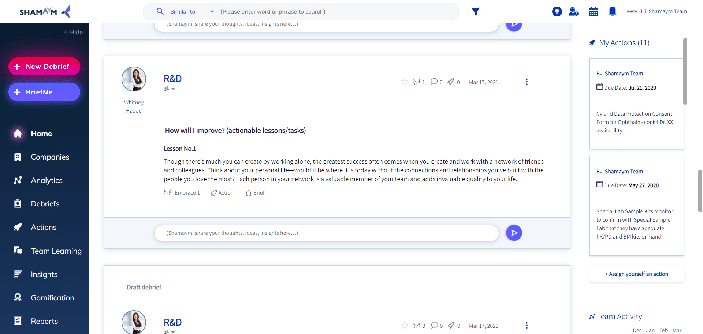Open Reports in sidebar
Viewport: 703px width, 334px height.
click(44, 321)
